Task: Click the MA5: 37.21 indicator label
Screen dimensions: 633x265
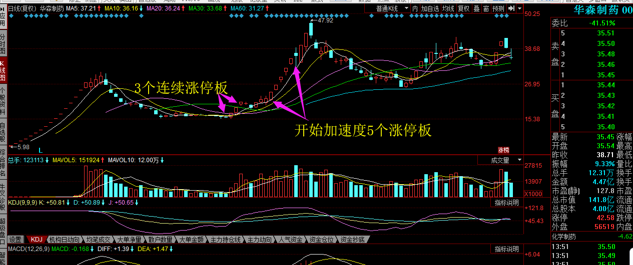Action: coord(82,9)
